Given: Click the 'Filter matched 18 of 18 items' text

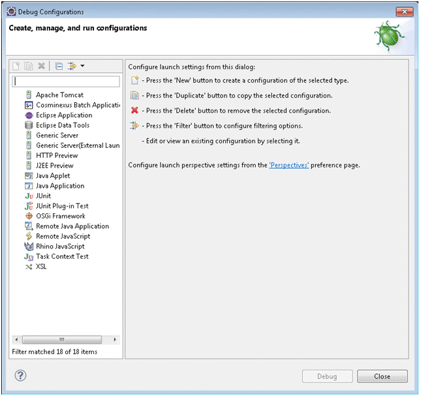Looking at the screenshot, I should [x=55, y=351].
